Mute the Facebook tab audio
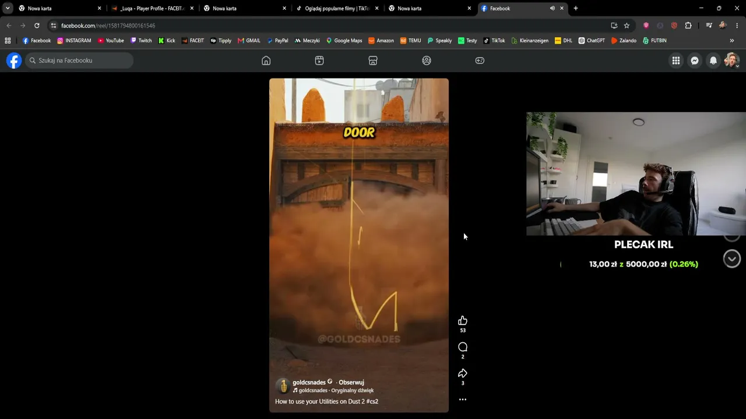This screenshot has height=419, width=746. click(552, 8)
